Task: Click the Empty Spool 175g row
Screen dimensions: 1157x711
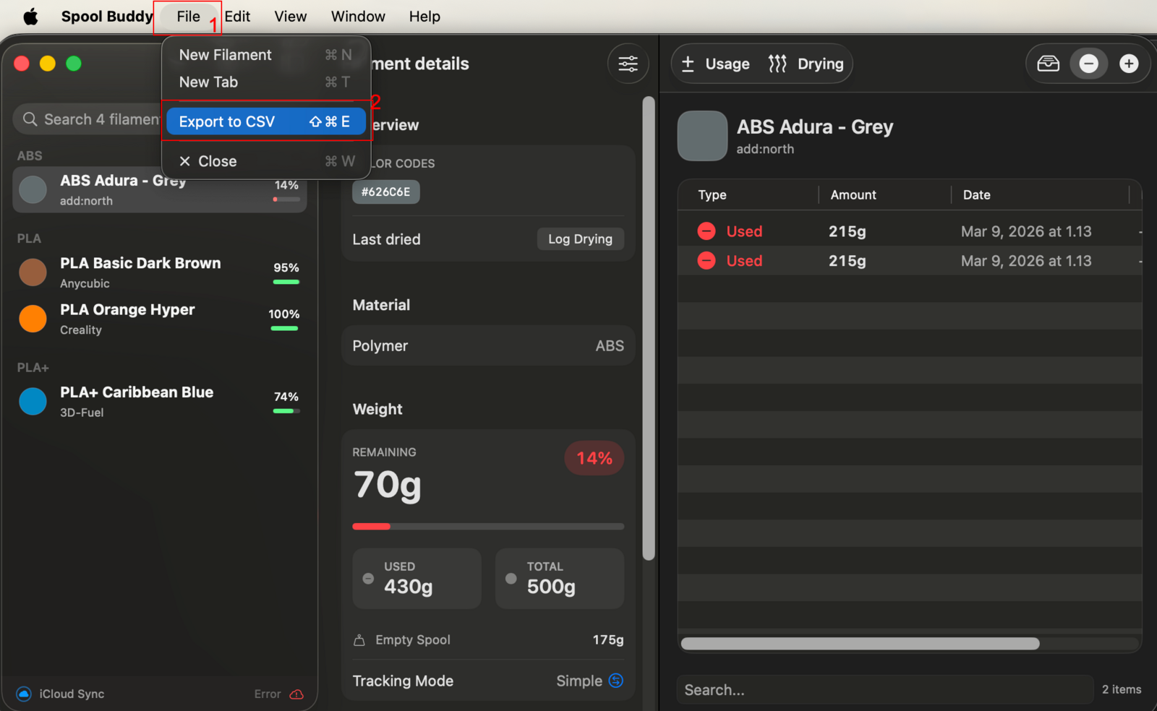Action: (x=488, y=640)
